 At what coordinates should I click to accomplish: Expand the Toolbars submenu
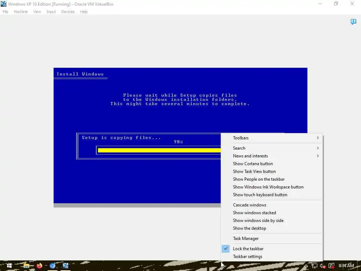pos(272,138)
